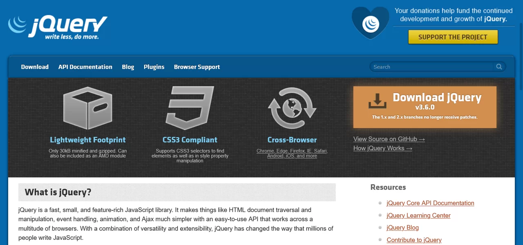Click the Lightweight Footprint box icon
Viewport: 523px width, 245px height.
pyautogui.click(x=87, y=108)
